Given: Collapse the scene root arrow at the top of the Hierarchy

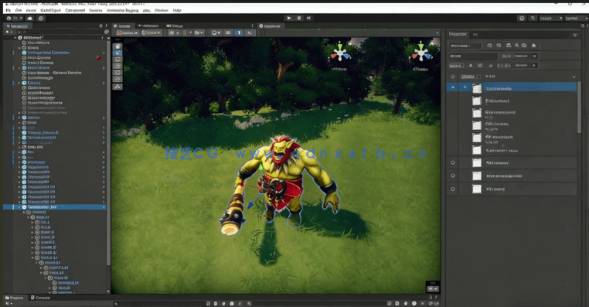Looking at the screenshot, I should click(x=15, y=38).
